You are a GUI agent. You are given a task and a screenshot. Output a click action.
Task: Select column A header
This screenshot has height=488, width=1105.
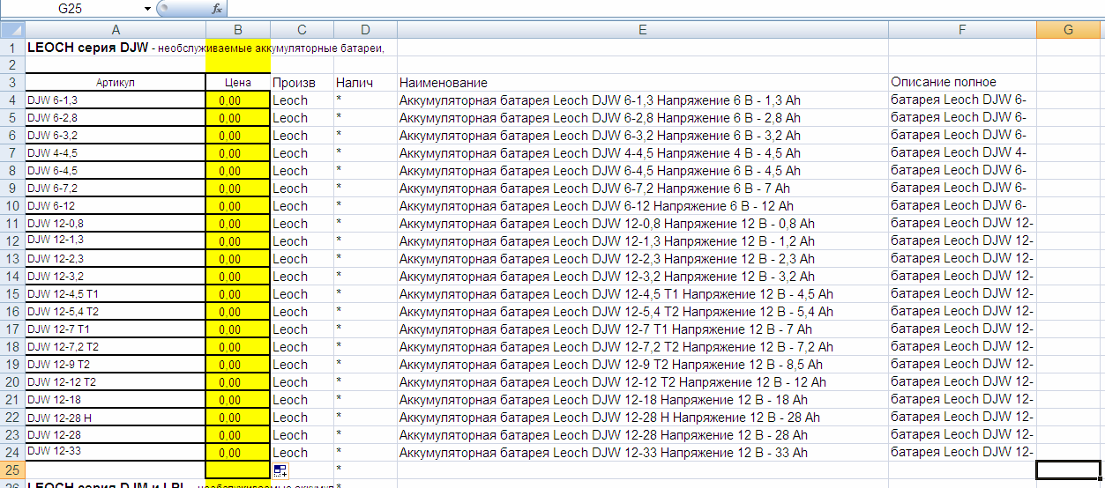(116, 30)
